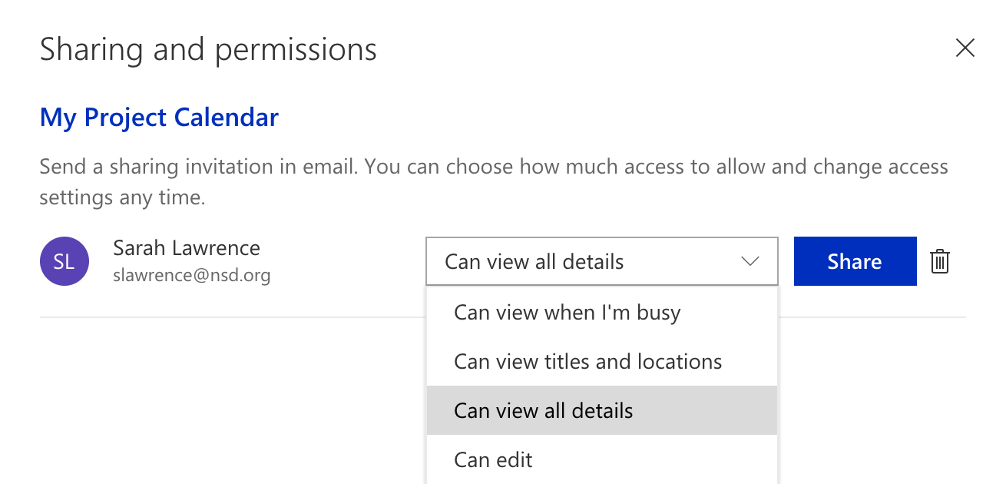Click the purple SL avatar circle

point(65,261)
